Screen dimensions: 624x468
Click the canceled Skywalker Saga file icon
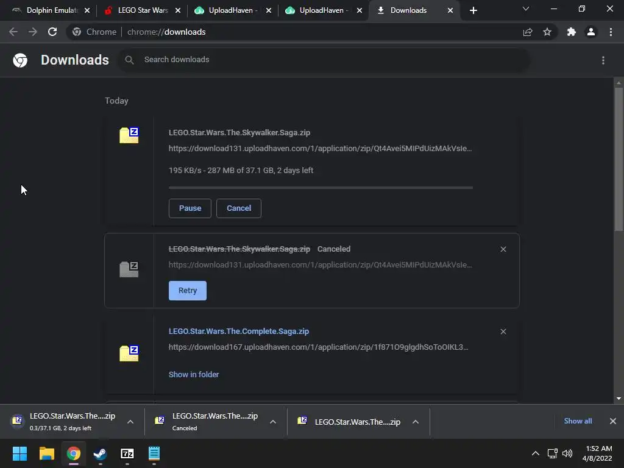pyautogui.click(x=129, y=269)
